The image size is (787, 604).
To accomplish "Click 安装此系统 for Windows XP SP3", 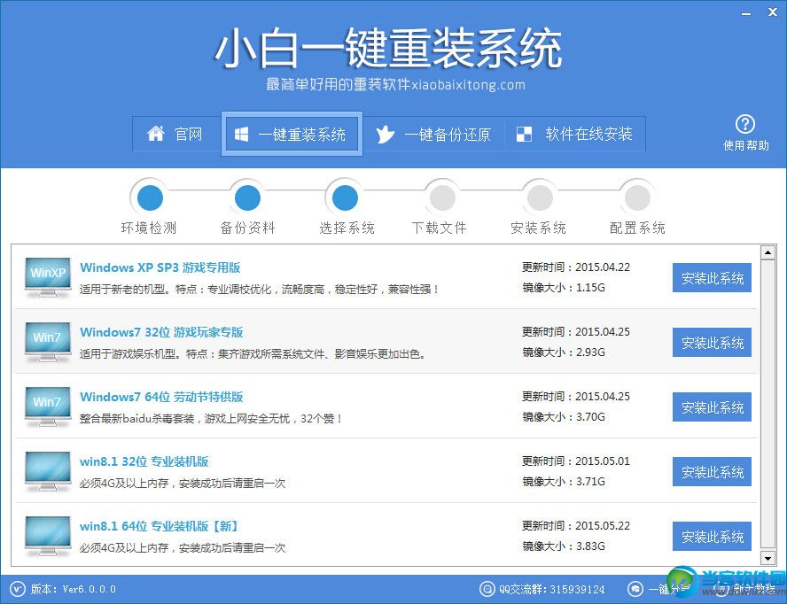I will [x=712, y=277].
